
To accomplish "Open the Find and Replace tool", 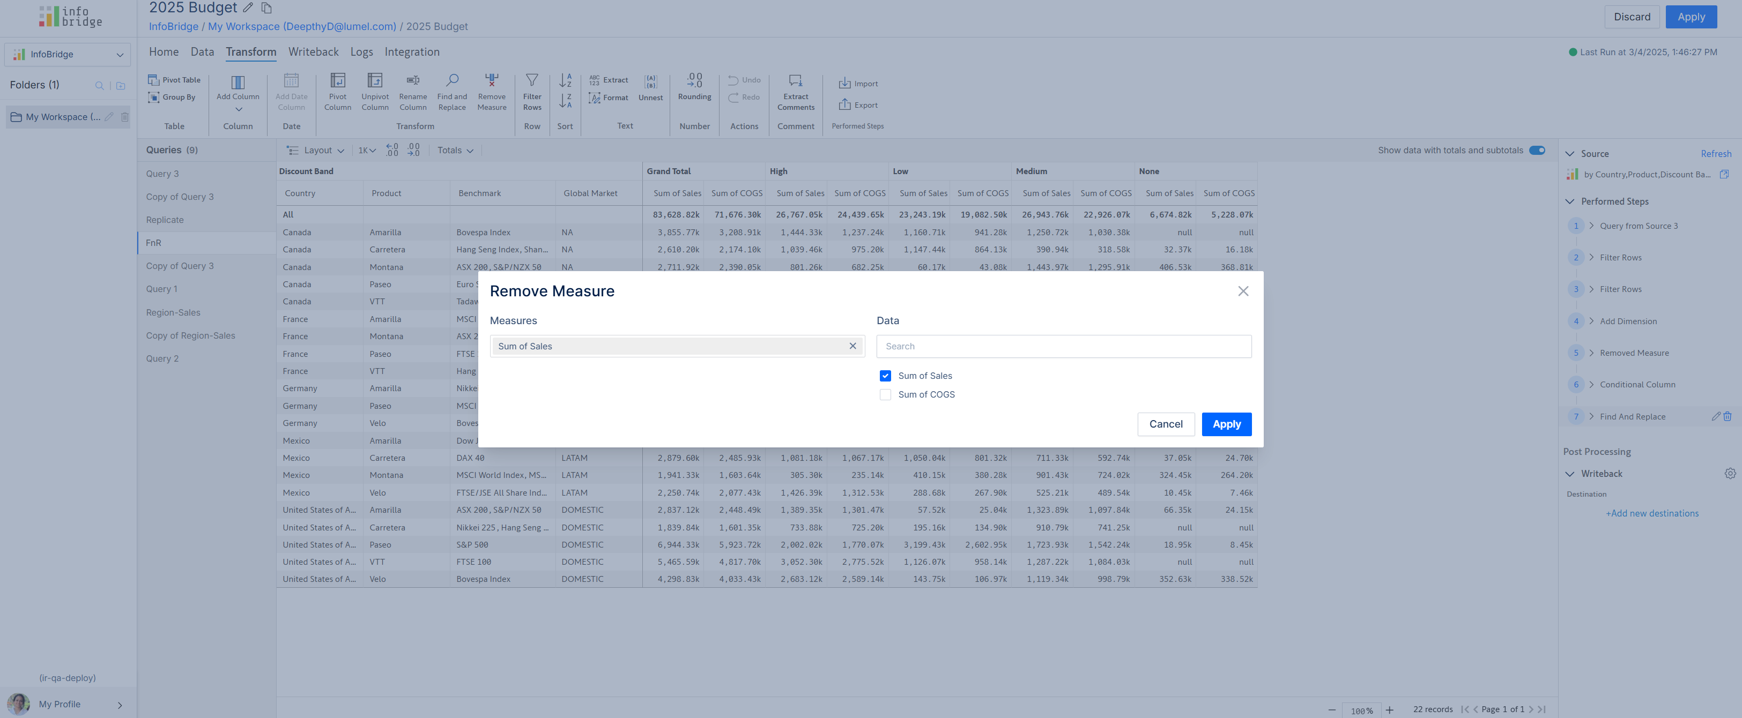I will tap(452, 81).
